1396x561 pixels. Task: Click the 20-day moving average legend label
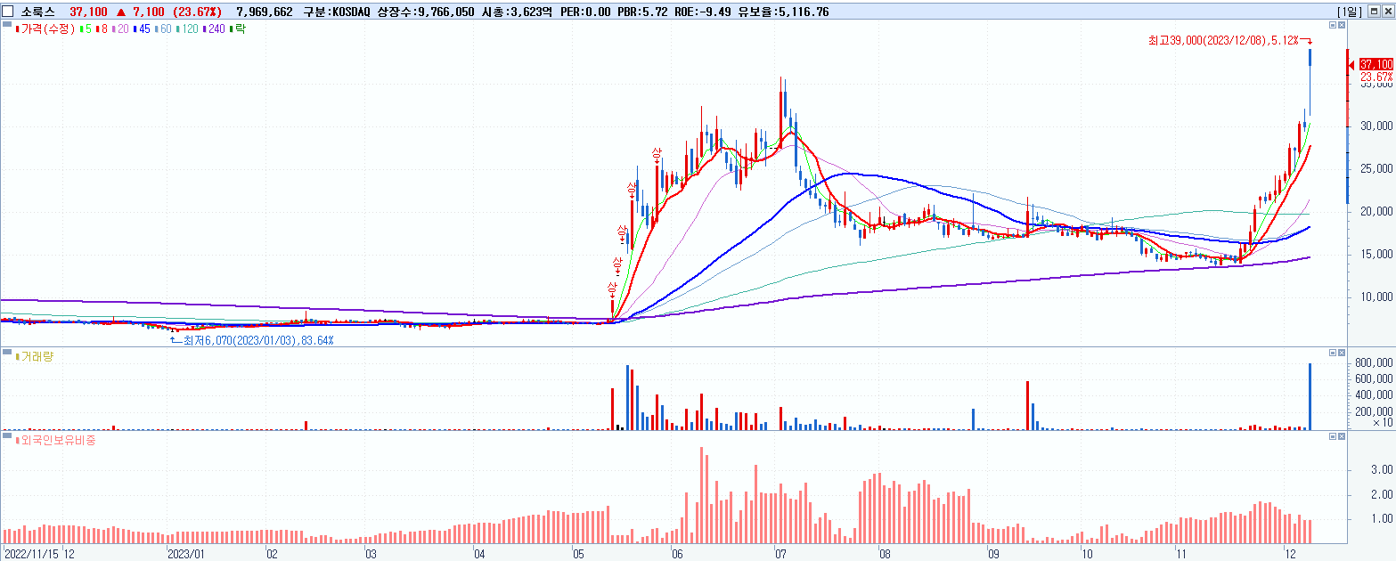118,29
